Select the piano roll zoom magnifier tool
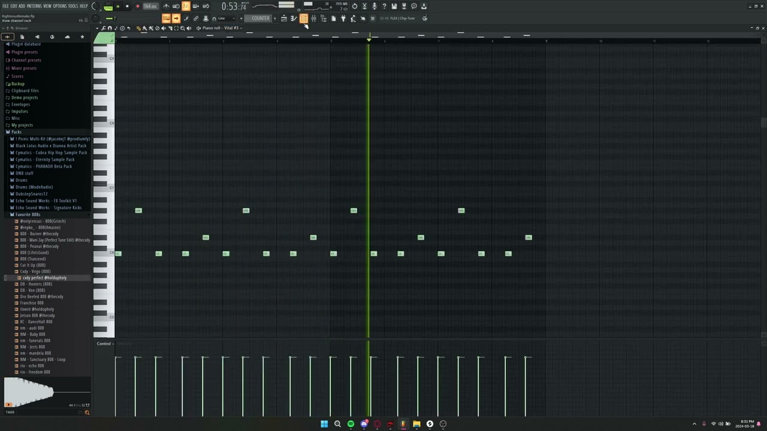Viewport: 767px width, 431px height. [182, 28]
